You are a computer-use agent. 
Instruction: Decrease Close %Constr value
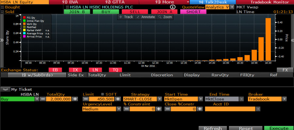click(168, 109)
